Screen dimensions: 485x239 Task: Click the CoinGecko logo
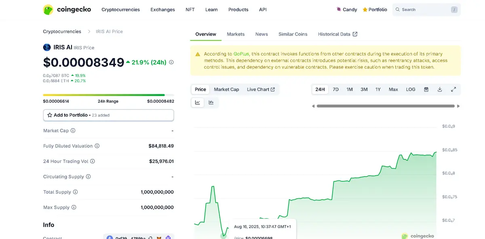coord(67,9)
